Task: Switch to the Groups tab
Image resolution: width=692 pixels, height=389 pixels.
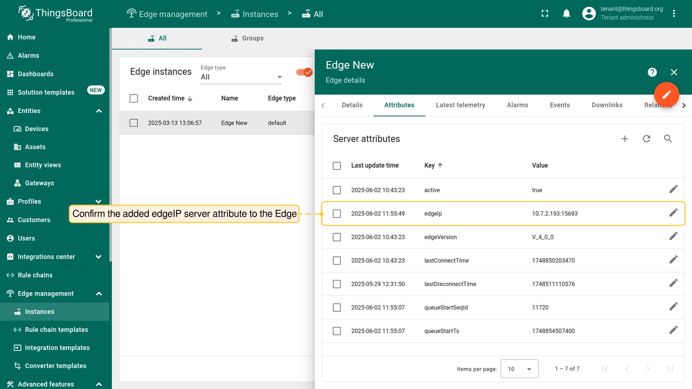Action: 247,38
